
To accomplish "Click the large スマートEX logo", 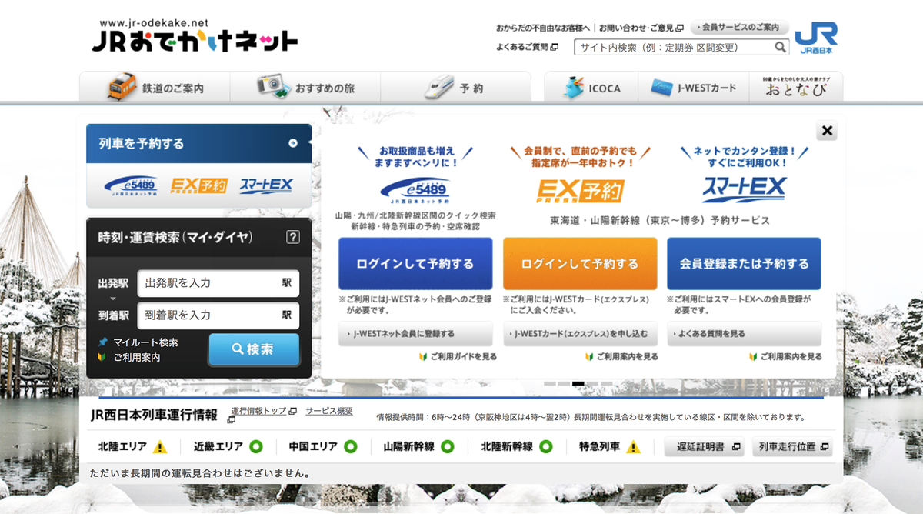I will (744, 189).
